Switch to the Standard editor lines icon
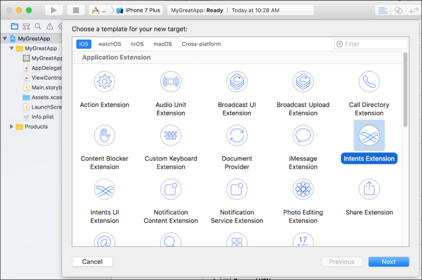 pos(382,10)
